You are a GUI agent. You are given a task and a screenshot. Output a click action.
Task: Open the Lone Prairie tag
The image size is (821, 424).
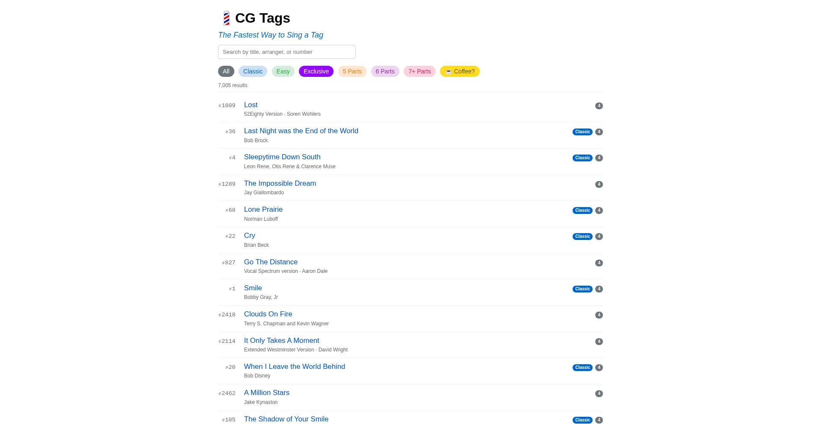[263, 209]
